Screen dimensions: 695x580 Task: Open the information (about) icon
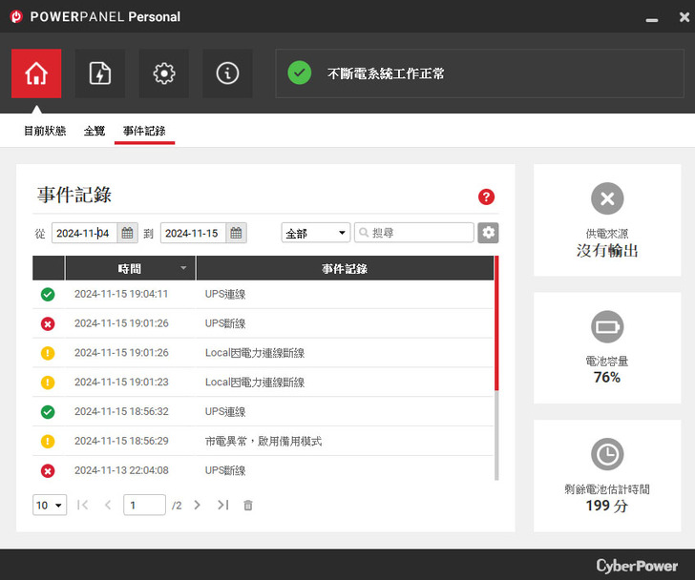pyautogui.click(x=227, y=73)
